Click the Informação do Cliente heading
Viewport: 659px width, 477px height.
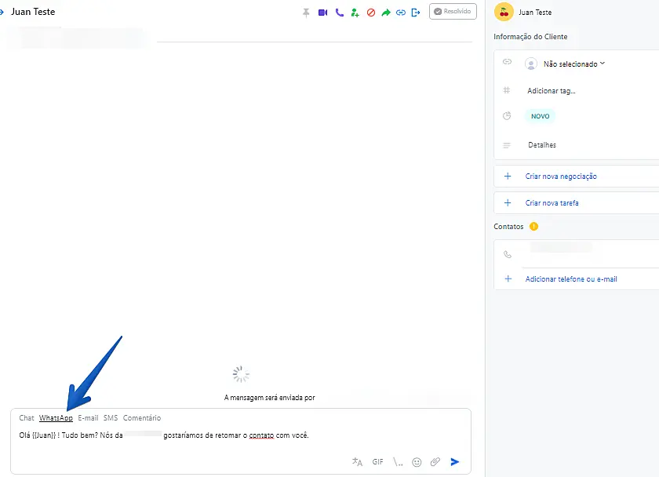530,37
